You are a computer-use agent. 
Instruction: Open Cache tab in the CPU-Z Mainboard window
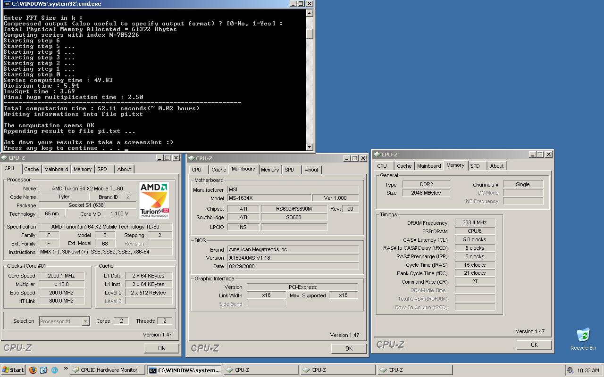pos(218,170)
